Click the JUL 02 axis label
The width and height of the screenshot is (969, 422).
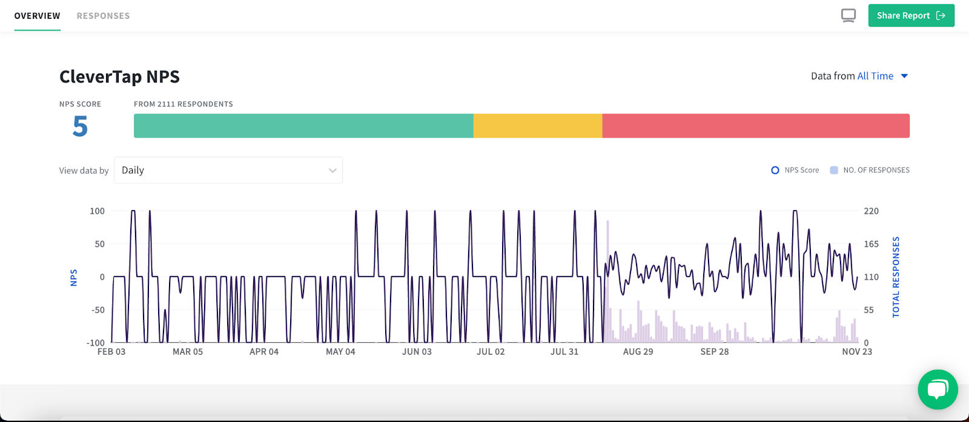[491, 352]
